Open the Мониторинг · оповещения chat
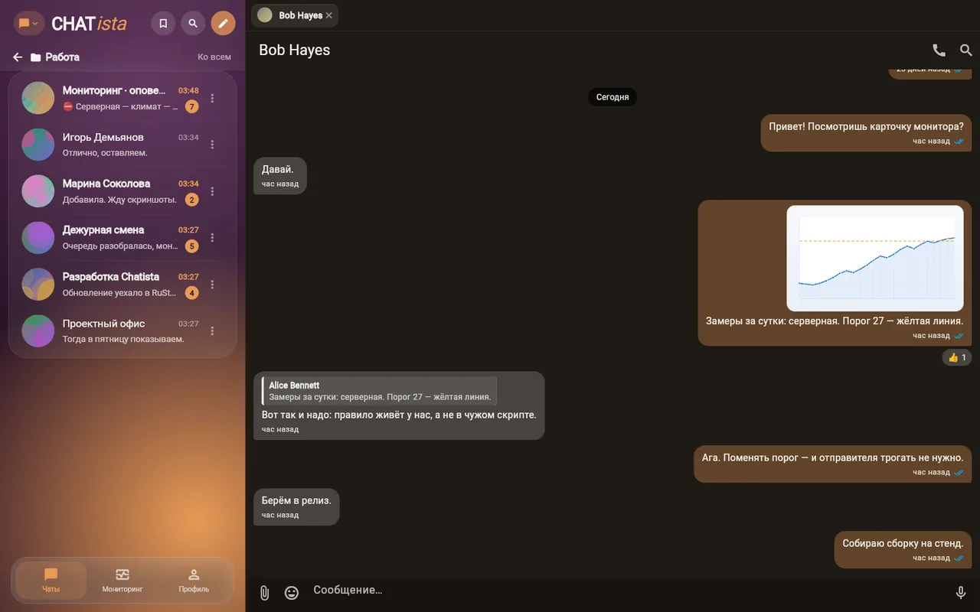 point(122,98)
